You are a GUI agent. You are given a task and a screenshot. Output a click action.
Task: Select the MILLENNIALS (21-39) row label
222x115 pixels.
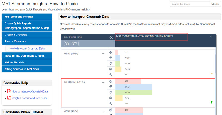pos(75,82)
